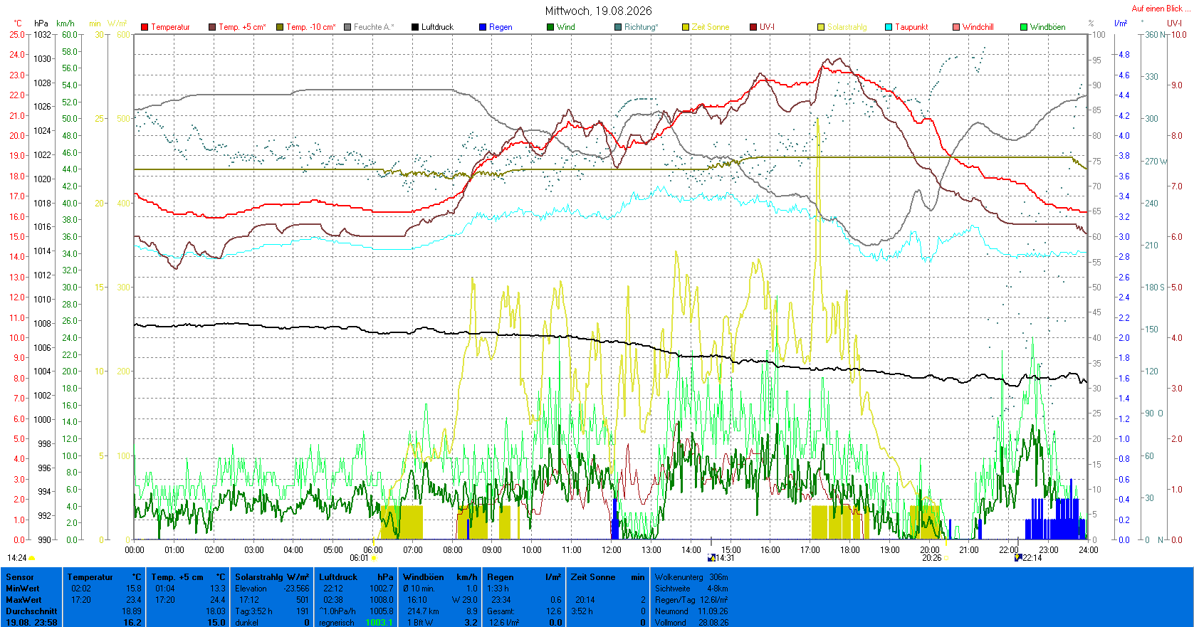The width and height of the screenshot is (1194, 627).
Task: Click the 'Windböen' legend label
Action: (x=1048, y=27)
